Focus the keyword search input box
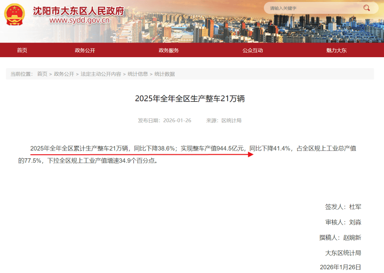384x273 pixels. pos(313,8)
